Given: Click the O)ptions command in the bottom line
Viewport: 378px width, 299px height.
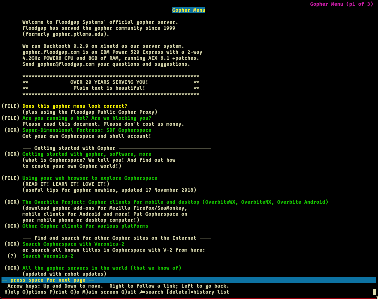Looking at the screenshot, I should coord(34,292).
